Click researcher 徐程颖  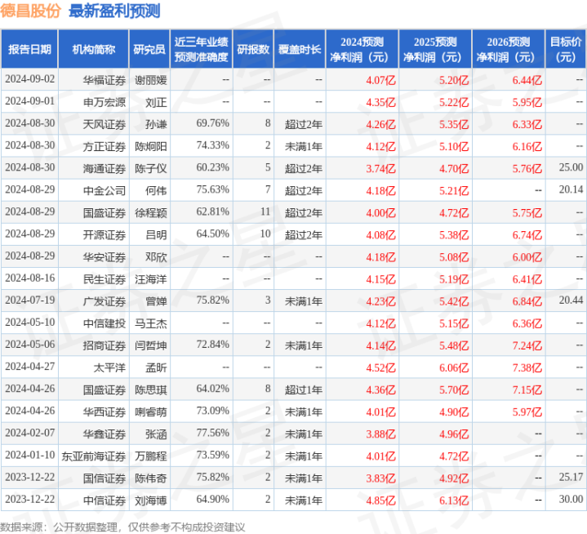tap(151, 212)
